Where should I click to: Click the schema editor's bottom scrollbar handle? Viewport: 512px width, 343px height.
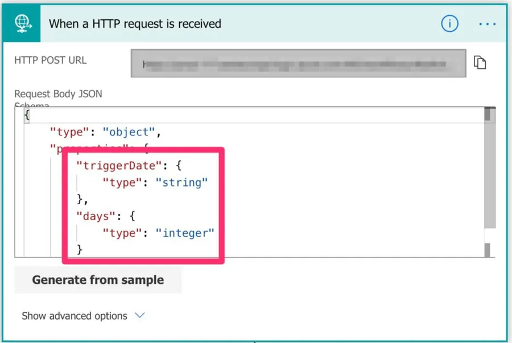[x=487, y=250]
